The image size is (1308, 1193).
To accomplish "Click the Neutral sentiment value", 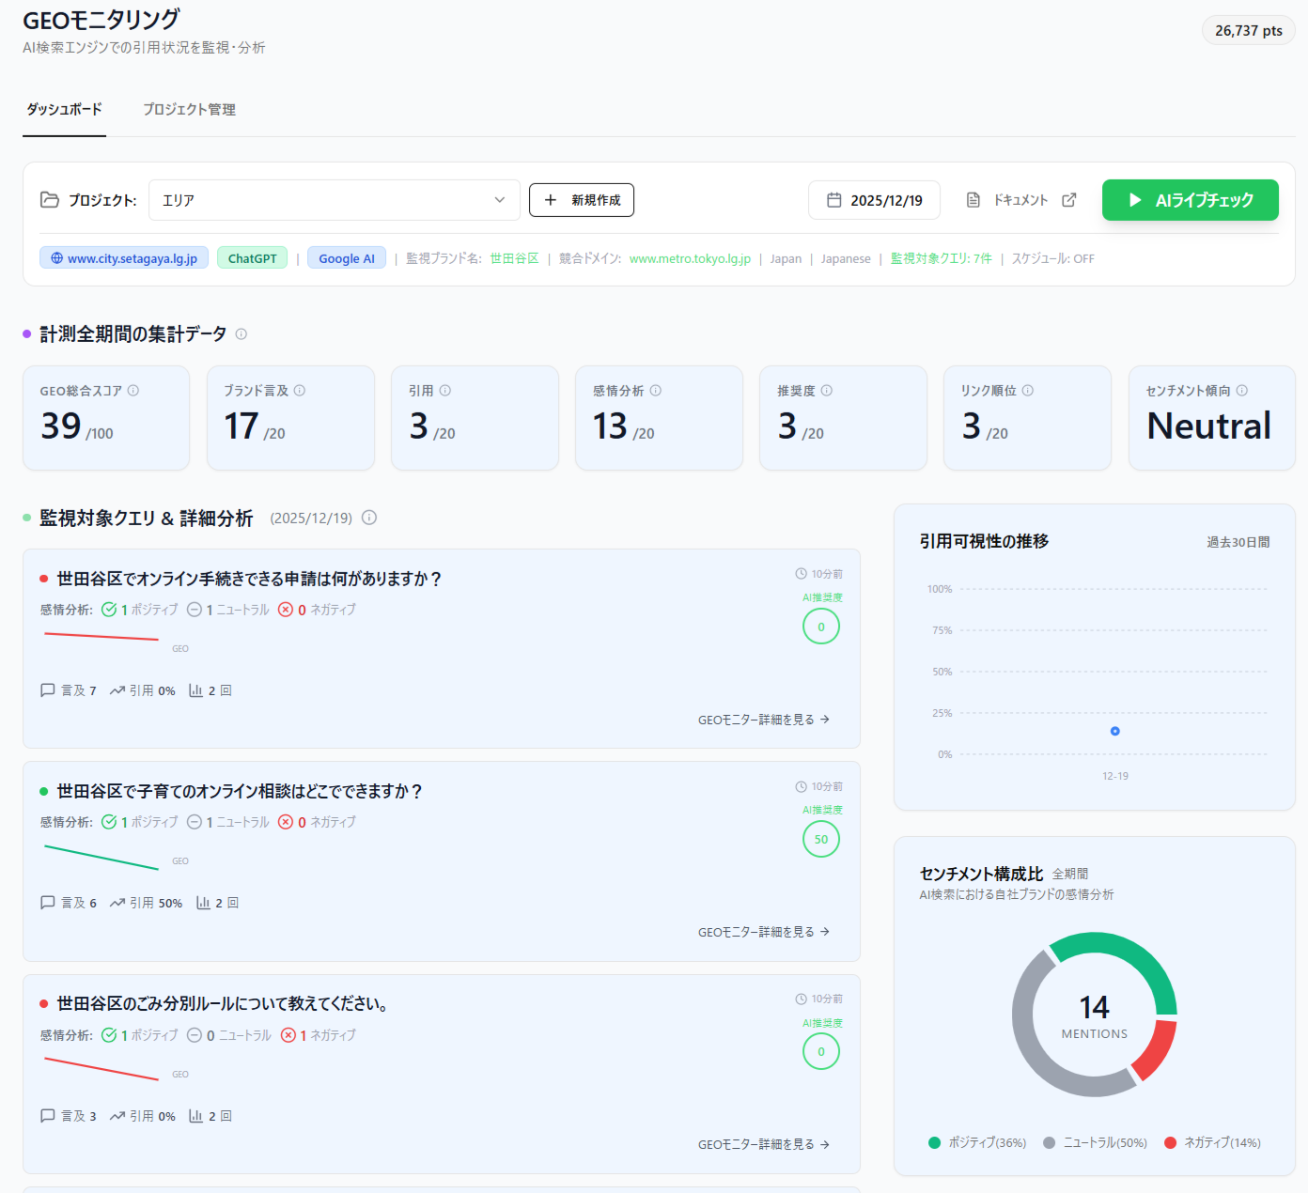I will tap(1208, 426).
